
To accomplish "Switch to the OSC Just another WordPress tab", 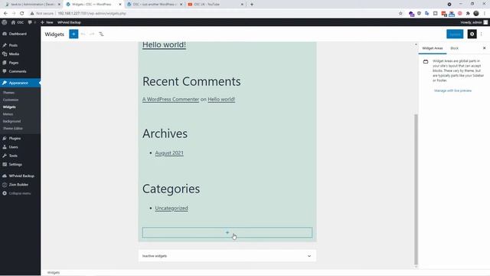I will [155, 5].
